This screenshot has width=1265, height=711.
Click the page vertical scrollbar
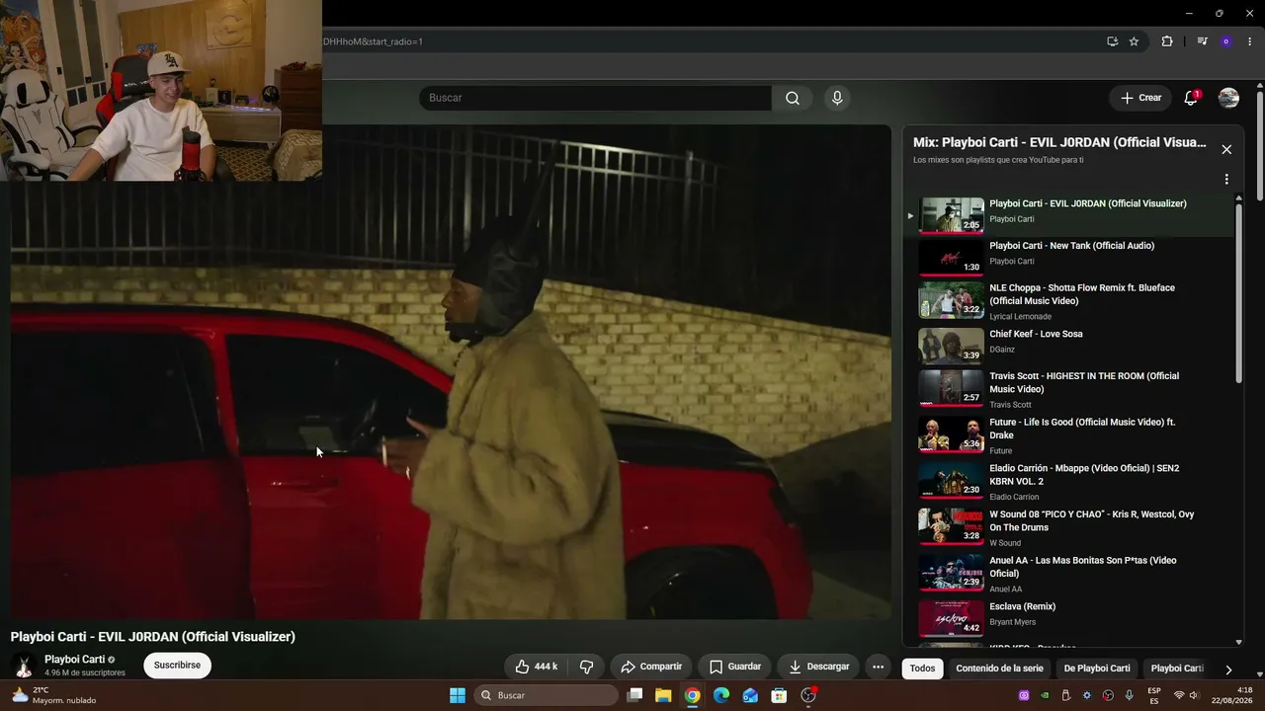1259,148
